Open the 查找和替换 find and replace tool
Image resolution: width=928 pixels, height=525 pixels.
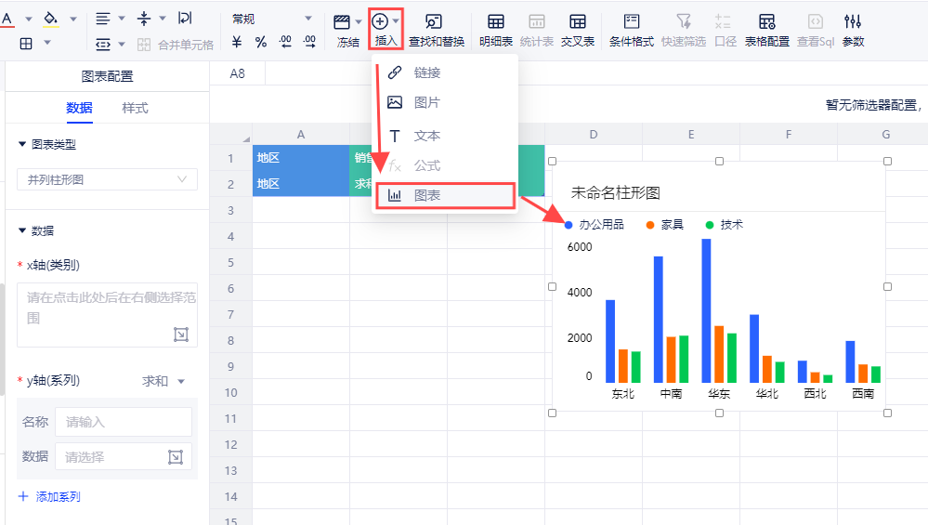pos(436,30)
